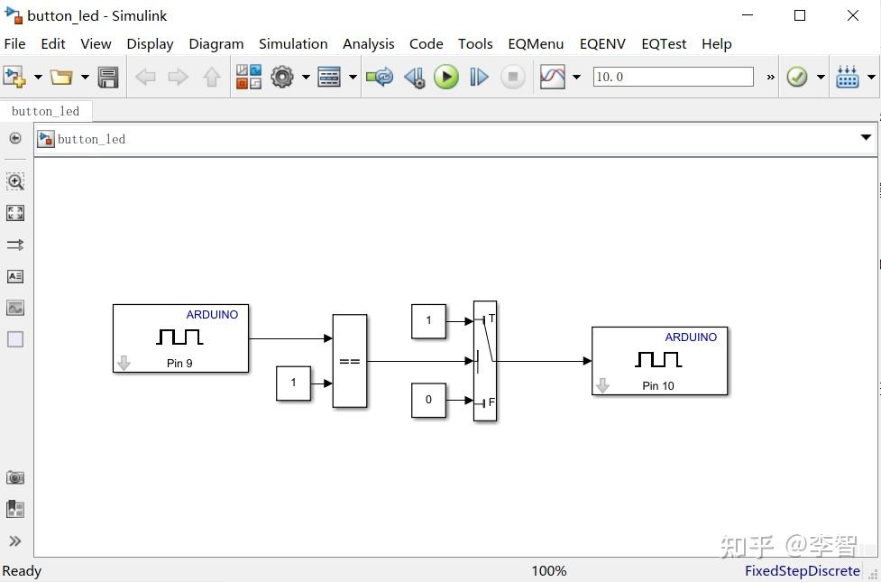
Task: Start the simulation with Run button
Action: click(446, 77)
